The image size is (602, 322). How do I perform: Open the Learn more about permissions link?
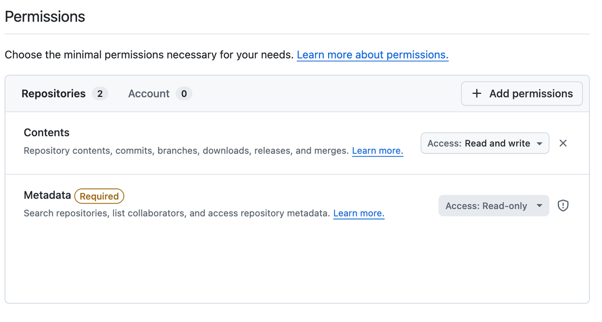pos(373,55)
